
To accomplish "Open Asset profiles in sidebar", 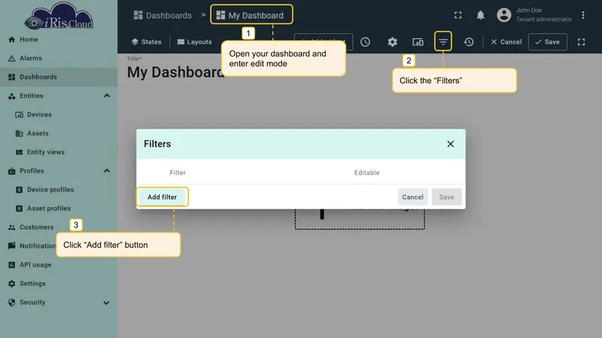I will 59,209.
